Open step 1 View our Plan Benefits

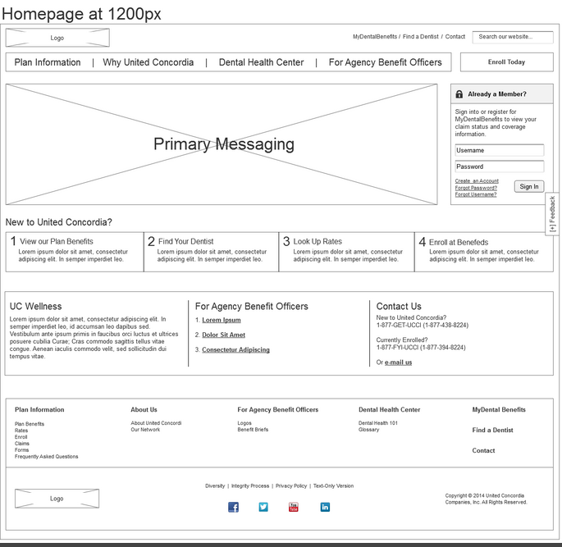75,252
